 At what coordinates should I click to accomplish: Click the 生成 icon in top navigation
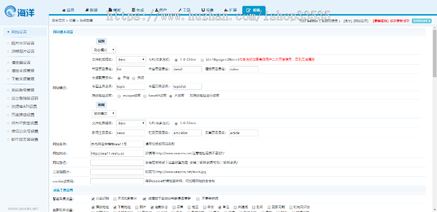pyautogui.click(x=134, y=10)
